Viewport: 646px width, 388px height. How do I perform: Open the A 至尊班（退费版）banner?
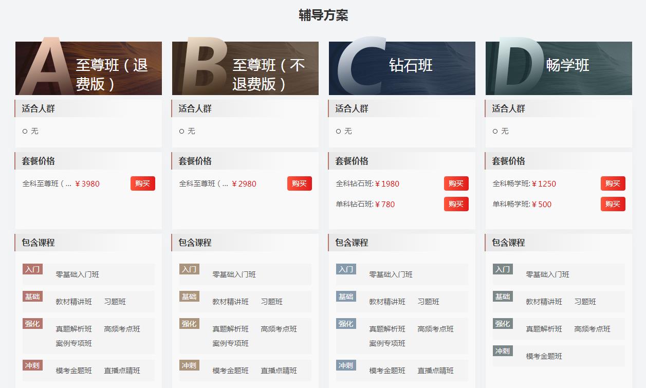(x=88, y=68)
